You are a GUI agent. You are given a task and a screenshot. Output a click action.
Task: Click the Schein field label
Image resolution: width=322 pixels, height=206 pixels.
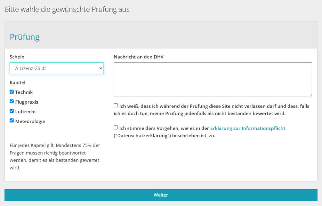(17, 57)
